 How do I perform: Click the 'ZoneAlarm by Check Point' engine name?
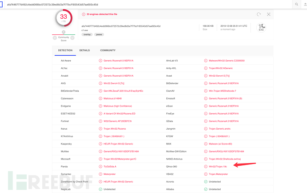(74, 181)
